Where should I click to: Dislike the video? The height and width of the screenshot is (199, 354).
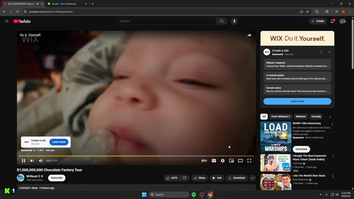pos(184,178)
